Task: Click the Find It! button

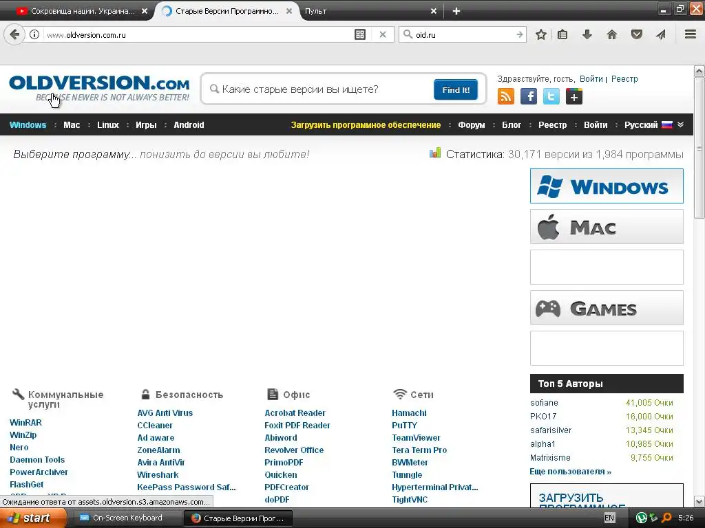Action: coord(456,90)
